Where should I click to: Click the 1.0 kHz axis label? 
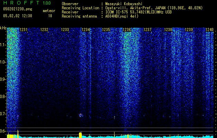(x=3, y=62)
